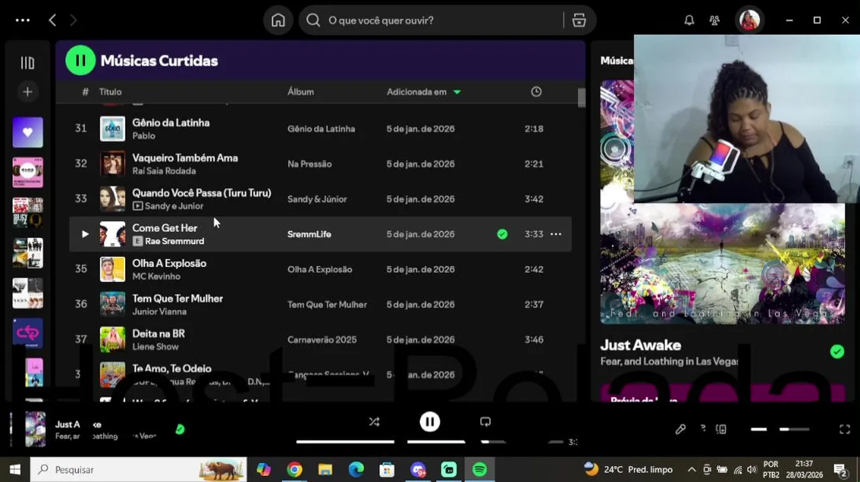Open the notifications bell
Viewport: 860px width, 482px height.
689,20
